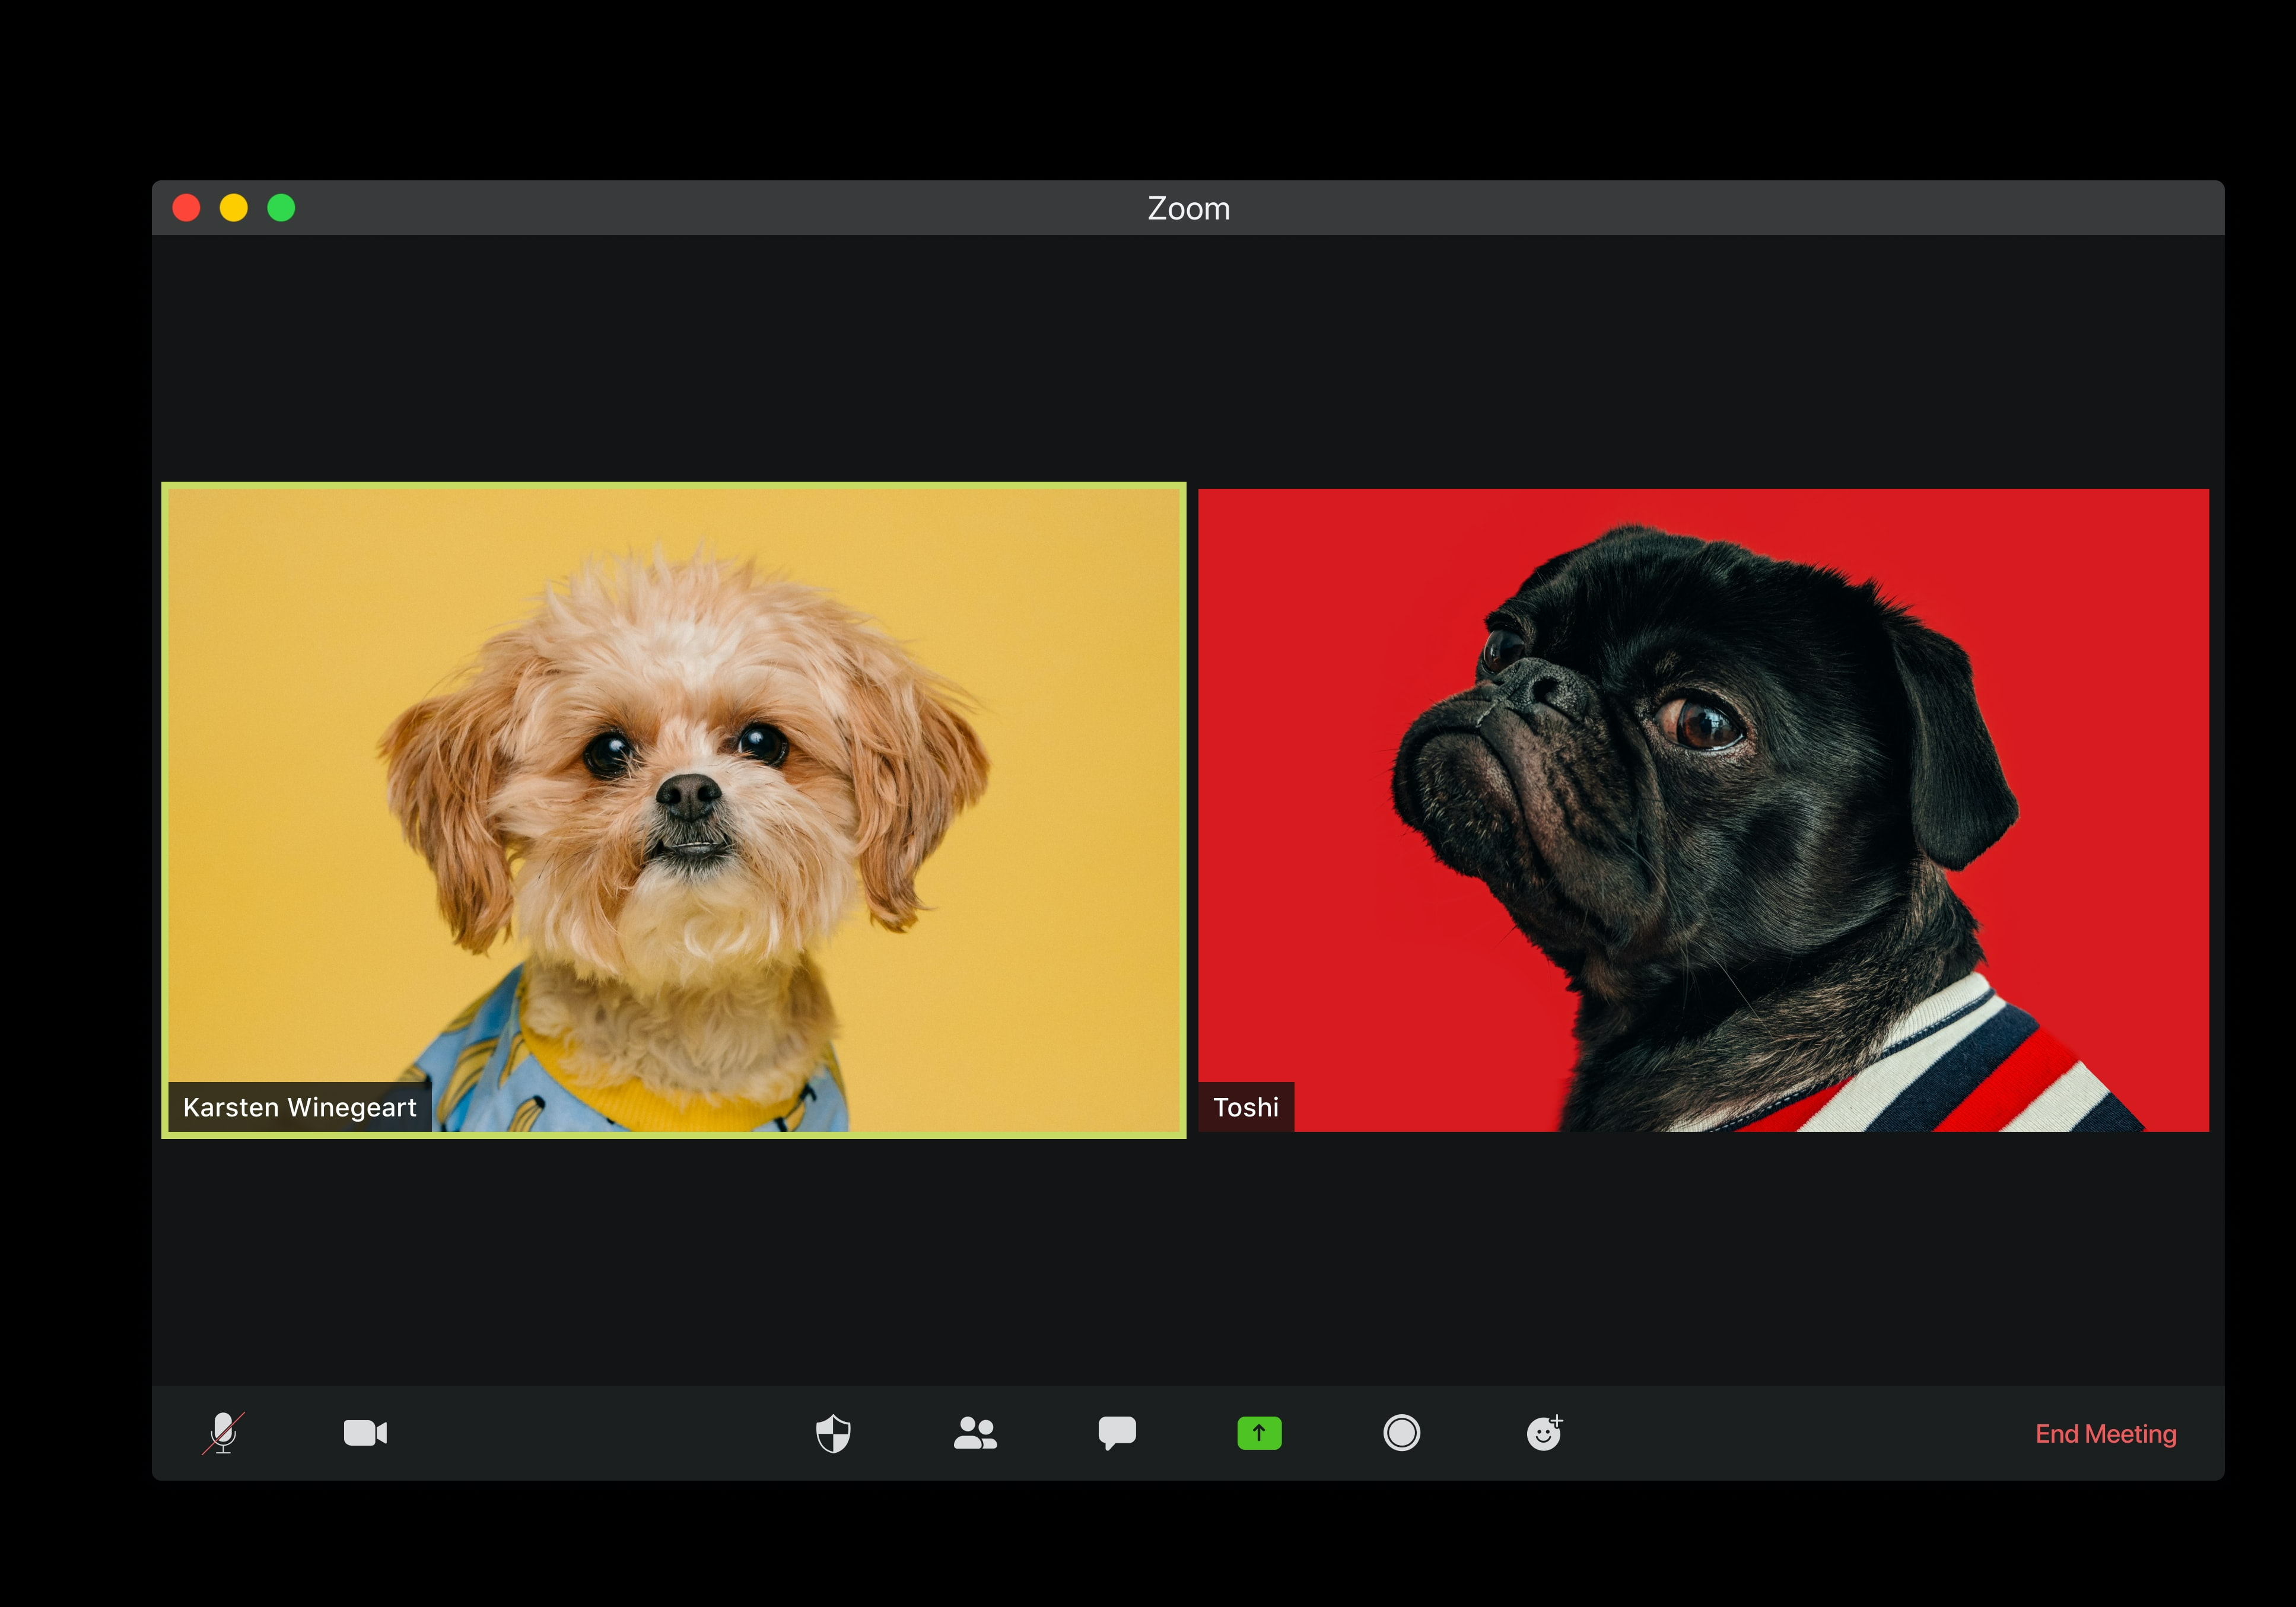Viewport: 2296px width, 1607px height.
Task: Click End Meeting
Action: [x=2105, y=1434]
